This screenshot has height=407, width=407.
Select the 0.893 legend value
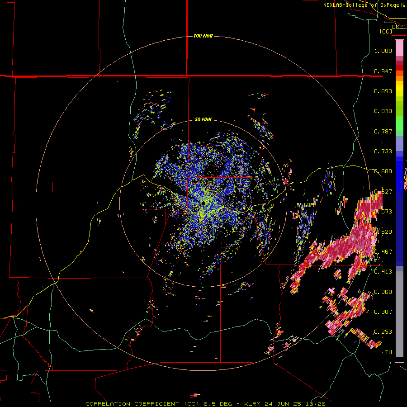(x=383, y=91)
